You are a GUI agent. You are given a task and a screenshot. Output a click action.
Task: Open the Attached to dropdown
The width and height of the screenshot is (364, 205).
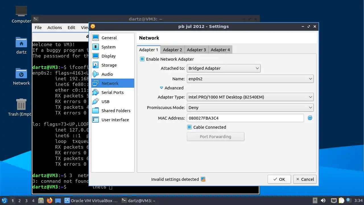(224, 68)
